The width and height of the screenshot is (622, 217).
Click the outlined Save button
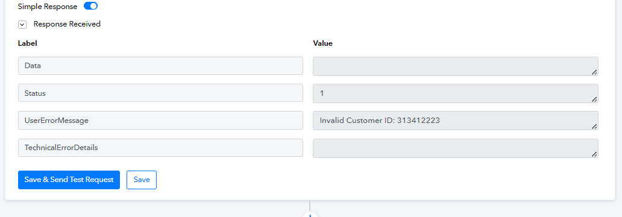[142, 180]
